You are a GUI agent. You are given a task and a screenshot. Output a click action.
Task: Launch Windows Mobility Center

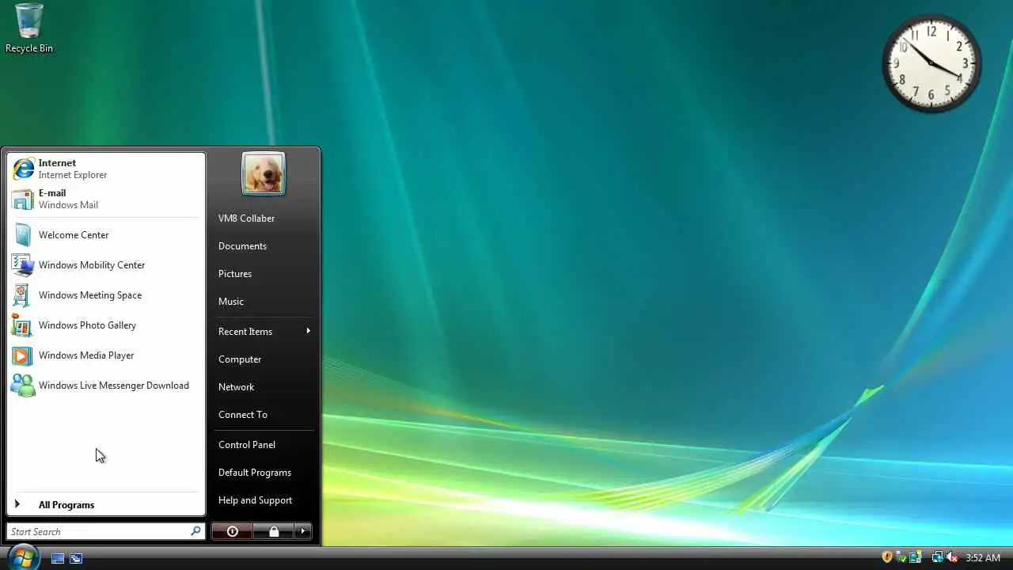pyautogui.click(x=106, y=265)
